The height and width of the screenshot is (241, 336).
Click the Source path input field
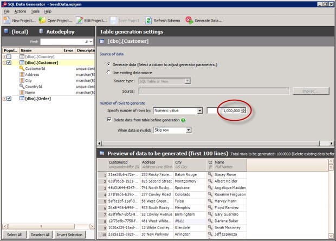pyautogui.click(x=214, y=91)
